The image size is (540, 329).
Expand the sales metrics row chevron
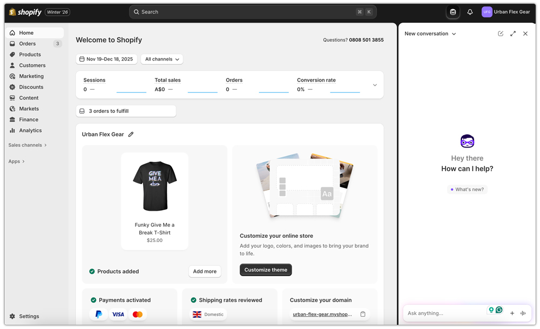[x=375, y=84]
